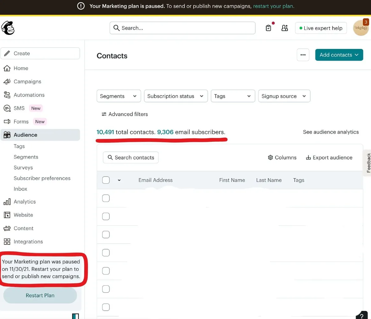Expand the Segments filter dropdown
This screenshot has height=319, width=371.
tap(118, 96)
